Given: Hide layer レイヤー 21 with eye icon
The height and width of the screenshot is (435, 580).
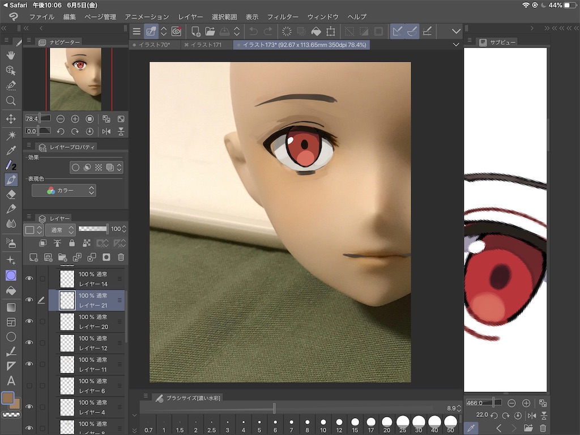Looking at the screenshot, I should [x=29, y=300].
